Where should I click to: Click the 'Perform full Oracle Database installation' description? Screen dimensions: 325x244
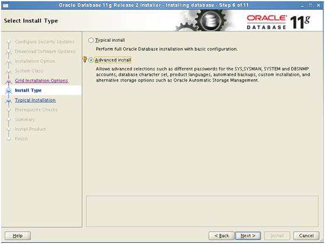[167, 49]
